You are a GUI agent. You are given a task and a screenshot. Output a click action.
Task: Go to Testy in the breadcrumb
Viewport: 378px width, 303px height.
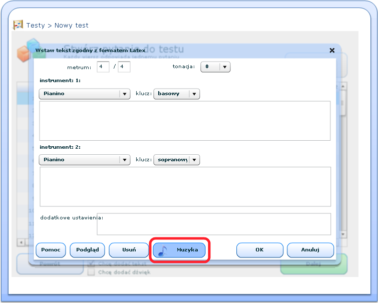point(36,25)
